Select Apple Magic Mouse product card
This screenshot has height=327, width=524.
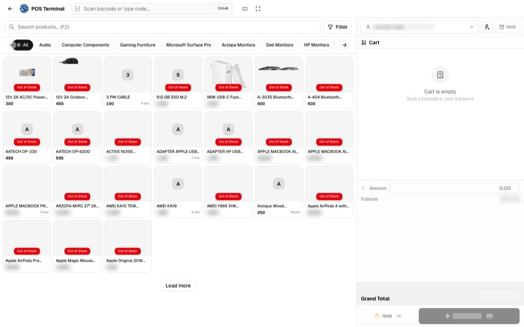tap(77, 246)
